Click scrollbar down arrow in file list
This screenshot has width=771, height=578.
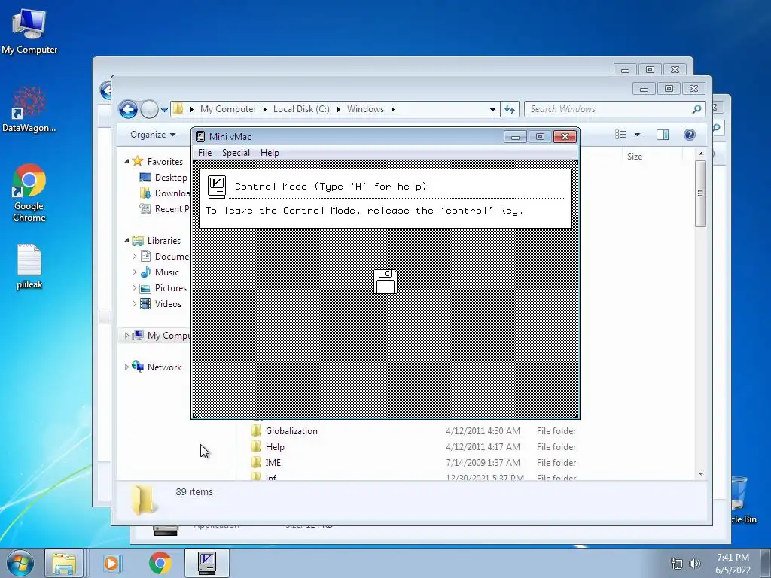(701, 474)
